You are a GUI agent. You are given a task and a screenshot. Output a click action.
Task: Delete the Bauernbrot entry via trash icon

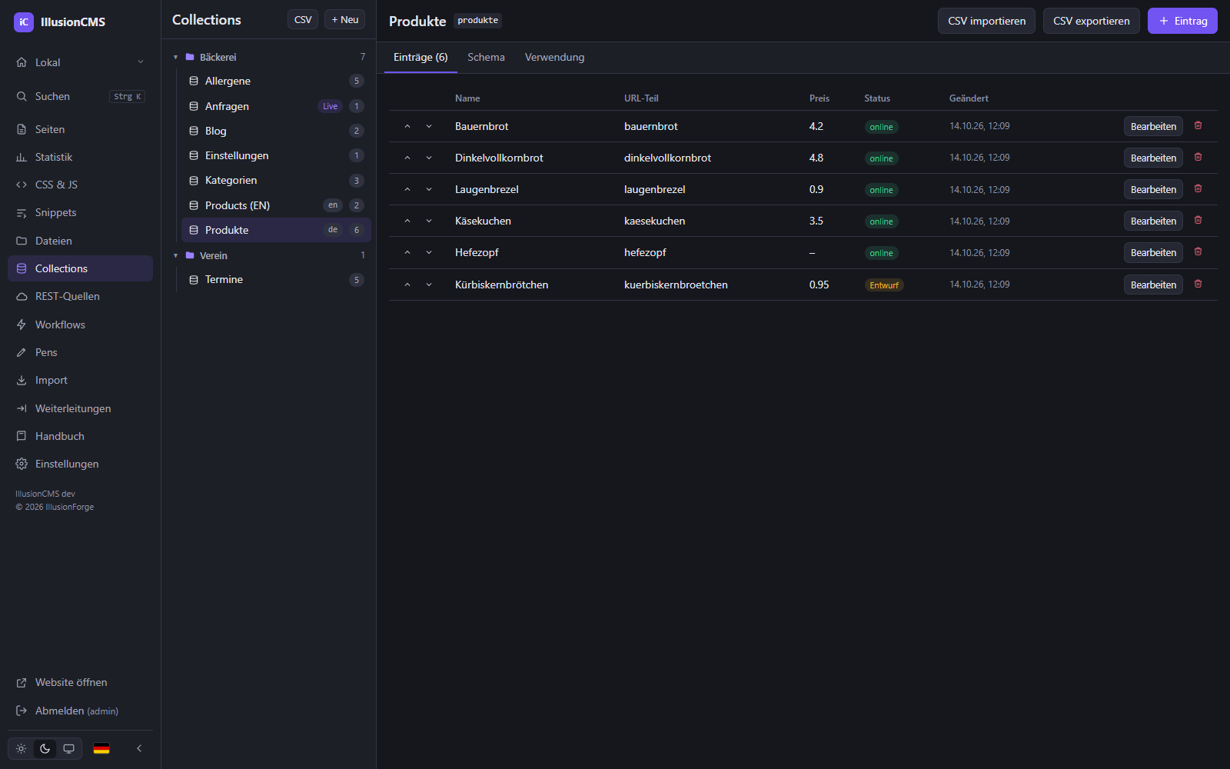click(x=1198, y=125)
